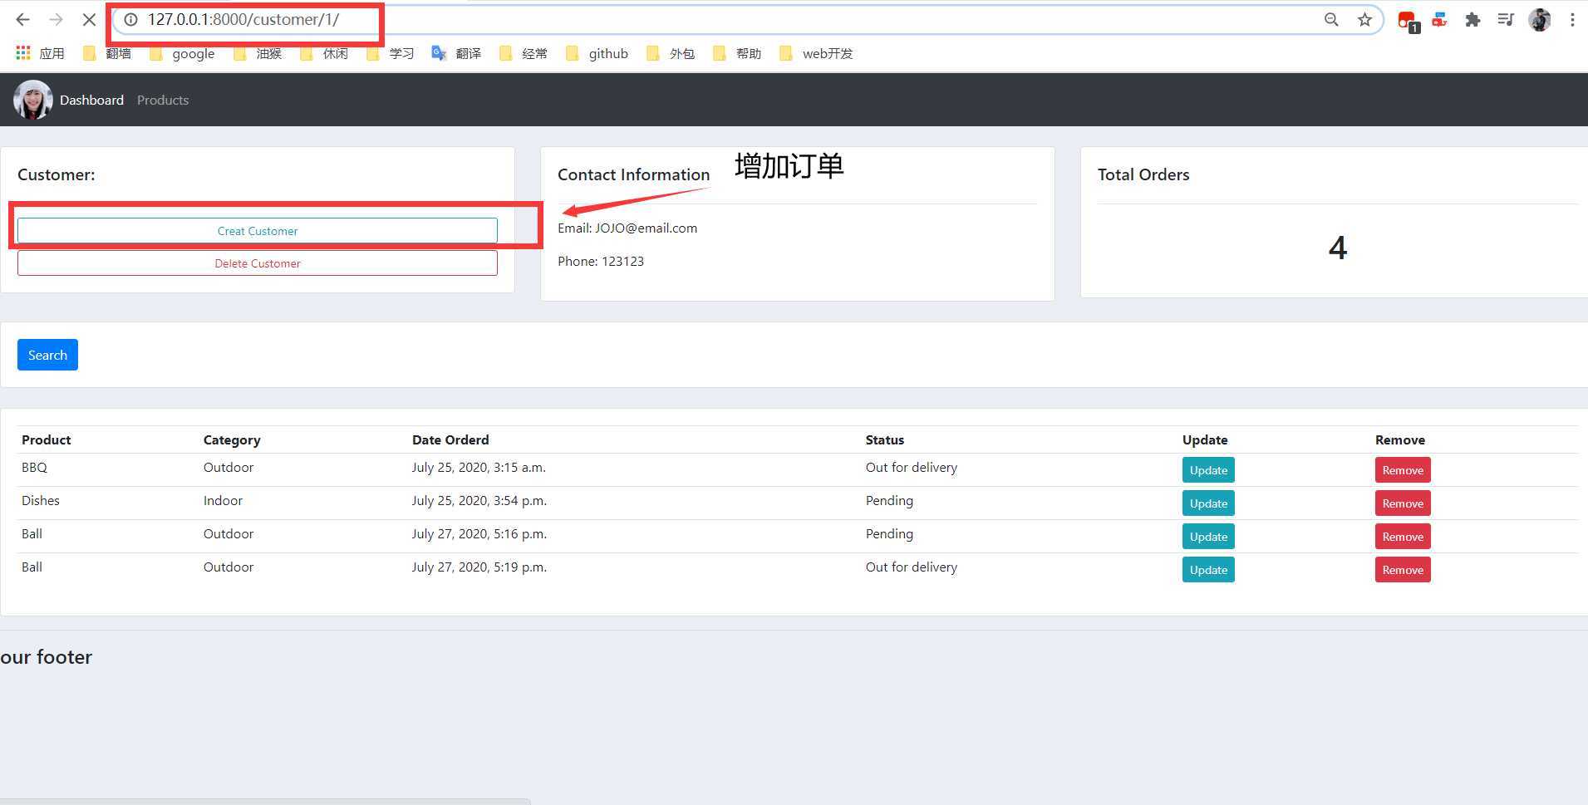Open the web开发 bookmark folder
The width and height of the screenshot is (1588, 805).
(816, 53)
